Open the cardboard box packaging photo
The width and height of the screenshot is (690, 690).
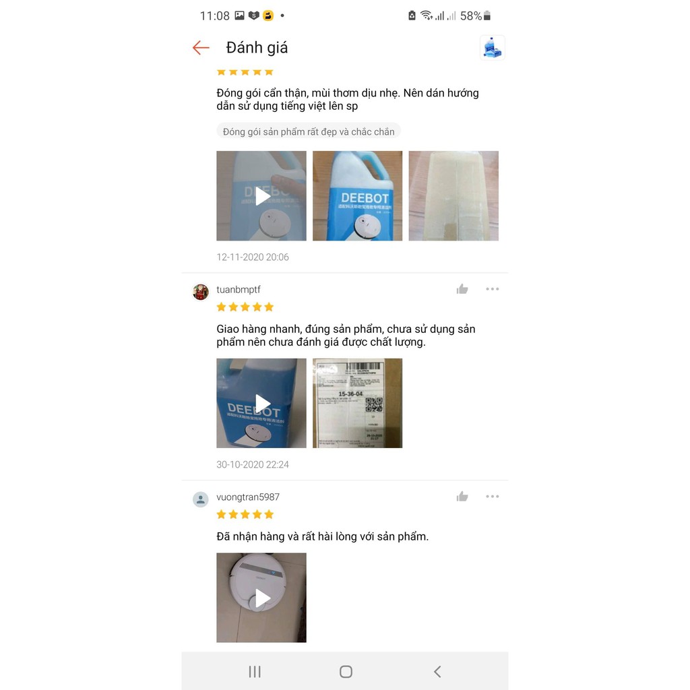453,196
